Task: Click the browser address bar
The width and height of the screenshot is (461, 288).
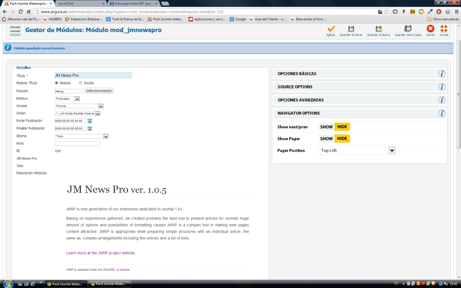Action: (x=206, y=12)
